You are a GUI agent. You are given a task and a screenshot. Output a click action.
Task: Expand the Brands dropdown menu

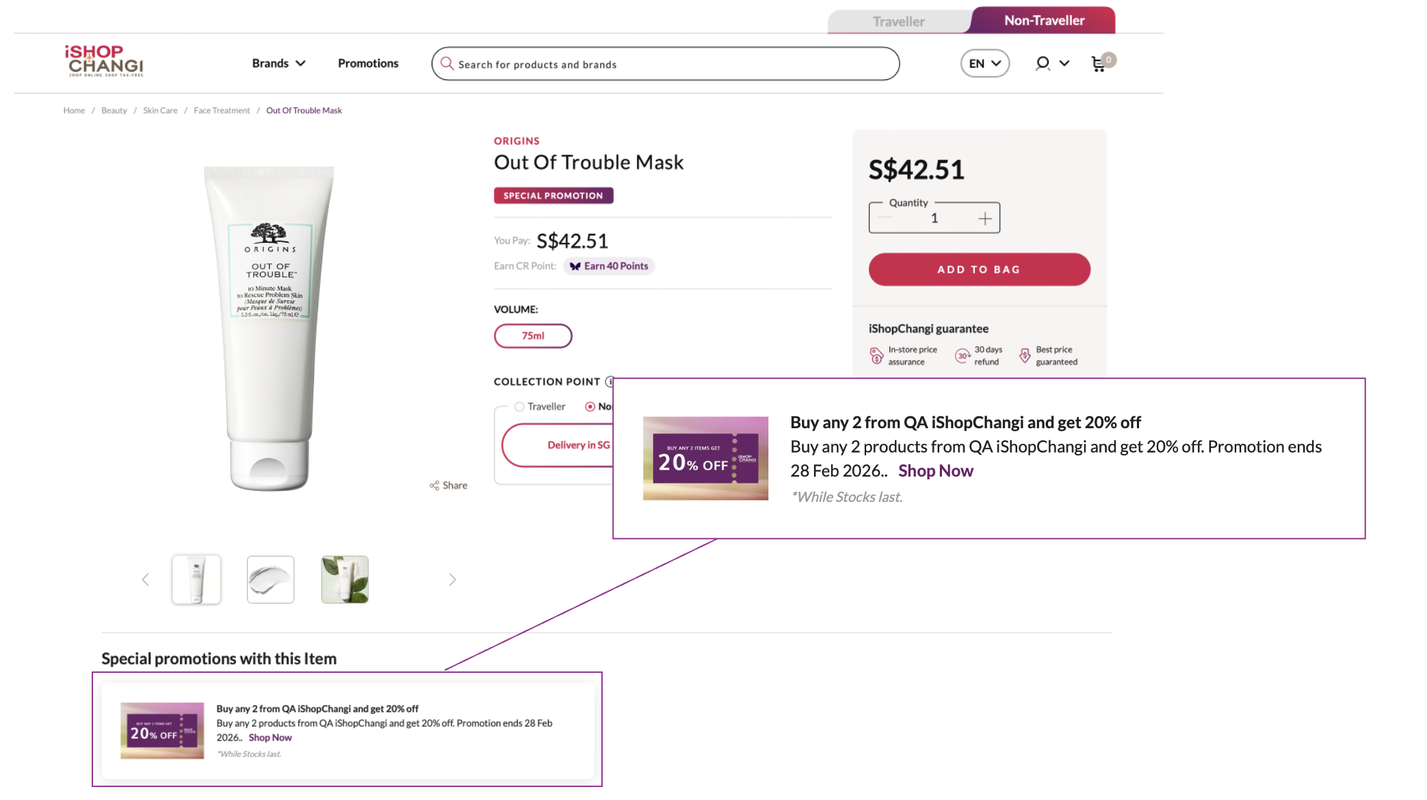(278, 64)
